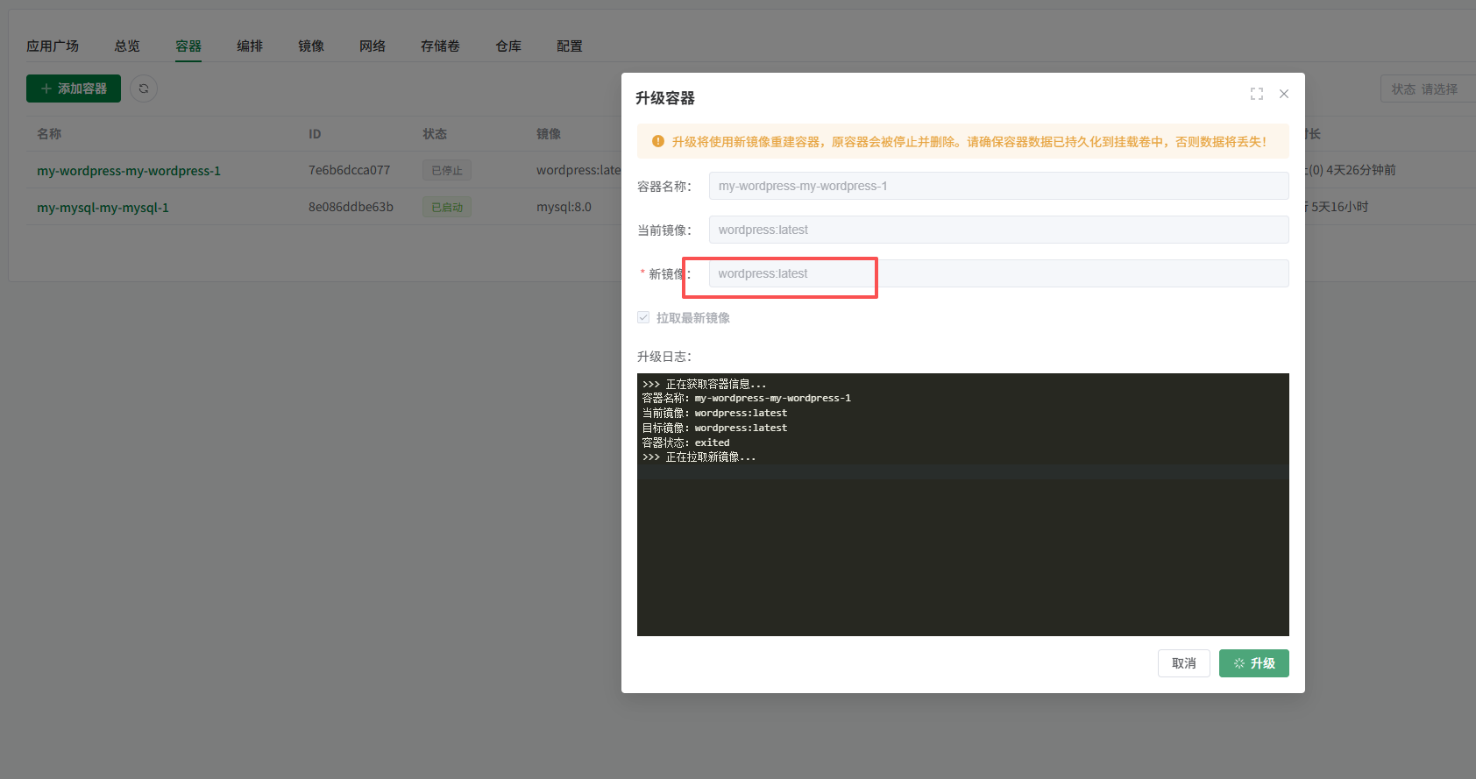The height and width of the screenshot is (779, 1476).
Task: Click the upgrade log output area
Action: click(963, 505)
